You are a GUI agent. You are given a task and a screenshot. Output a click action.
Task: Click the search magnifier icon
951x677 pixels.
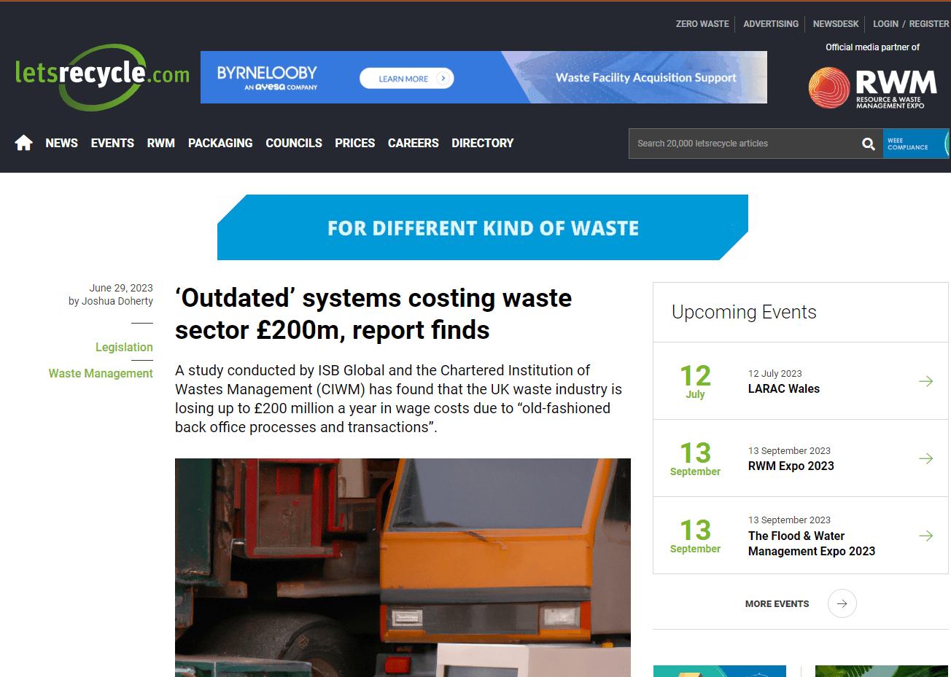[x=868, y=144]
